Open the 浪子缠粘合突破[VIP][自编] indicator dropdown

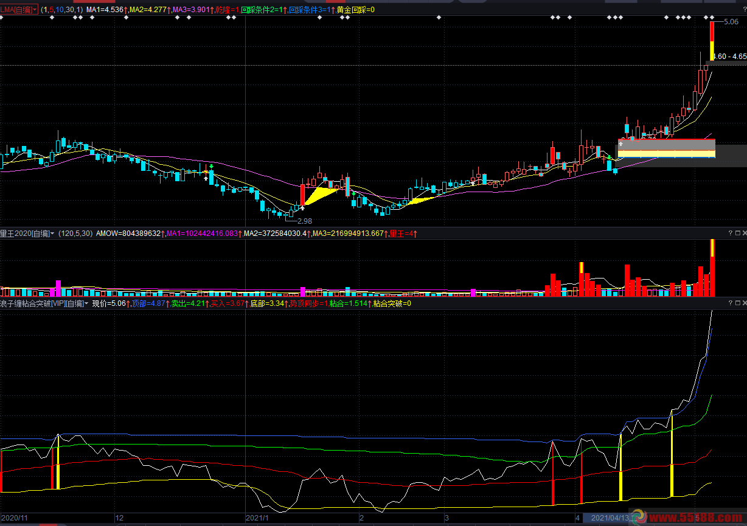point(44,303)
